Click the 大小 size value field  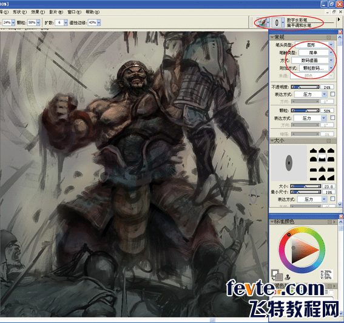pyautogui.click(x=328, y=187)
